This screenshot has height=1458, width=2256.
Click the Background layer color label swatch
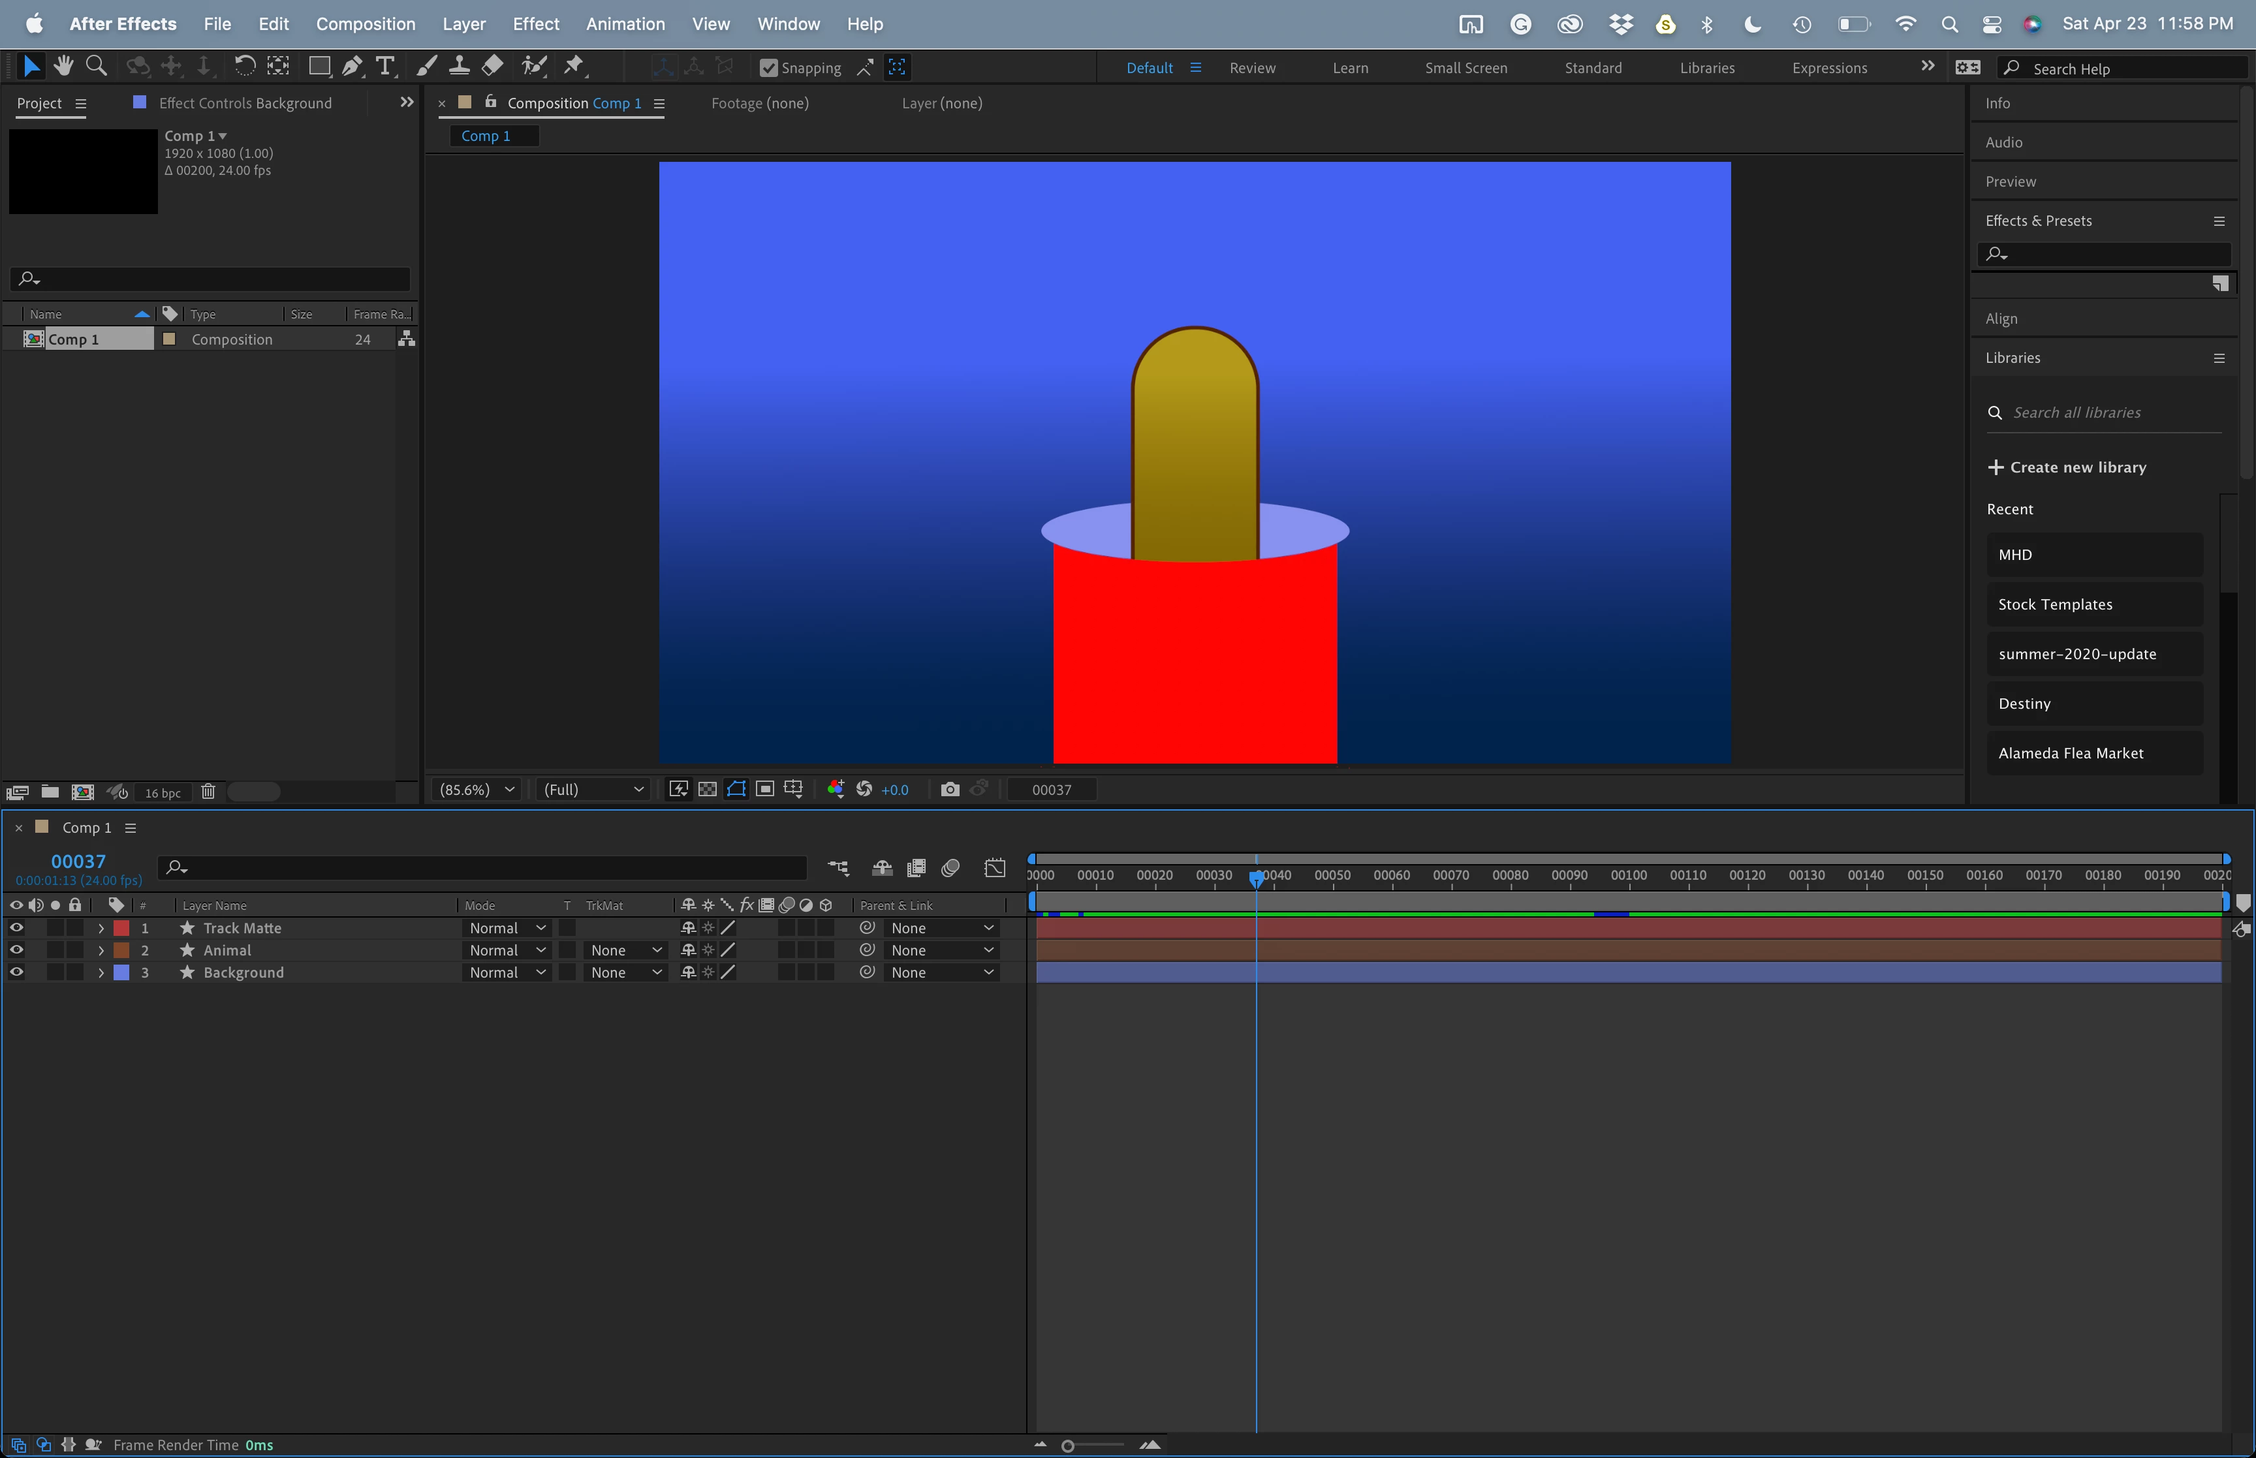(x=121, y=972)
